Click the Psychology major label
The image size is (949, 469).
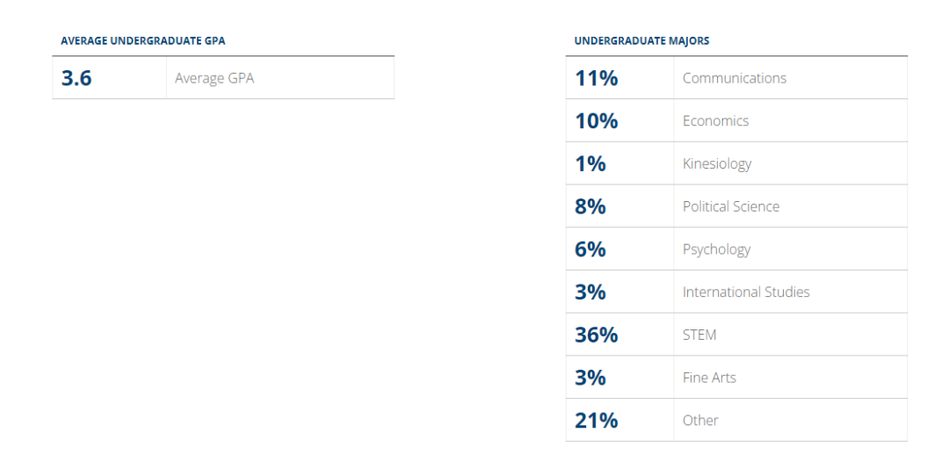(x=716, y=250)
